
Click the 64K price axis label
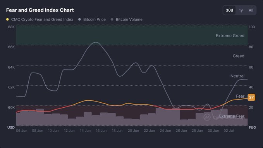coord(11,67)
